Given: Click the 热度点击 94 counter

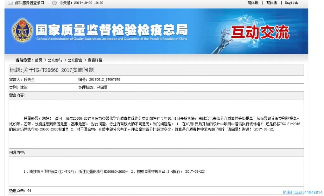Looking at the screenshot, I should tap(20, 191).
